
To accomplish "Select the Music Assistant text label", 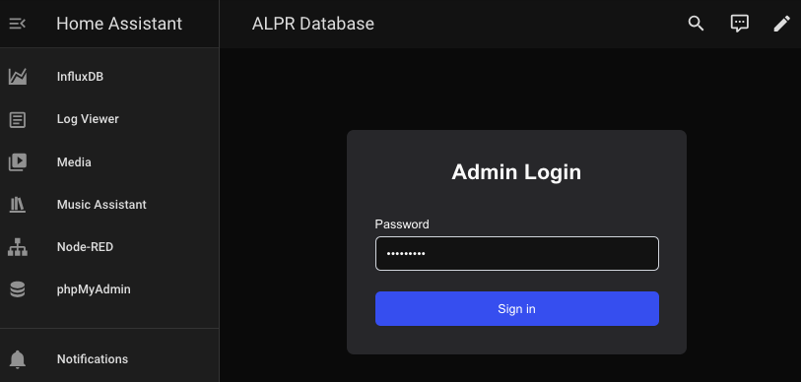I will pos(101,204).
